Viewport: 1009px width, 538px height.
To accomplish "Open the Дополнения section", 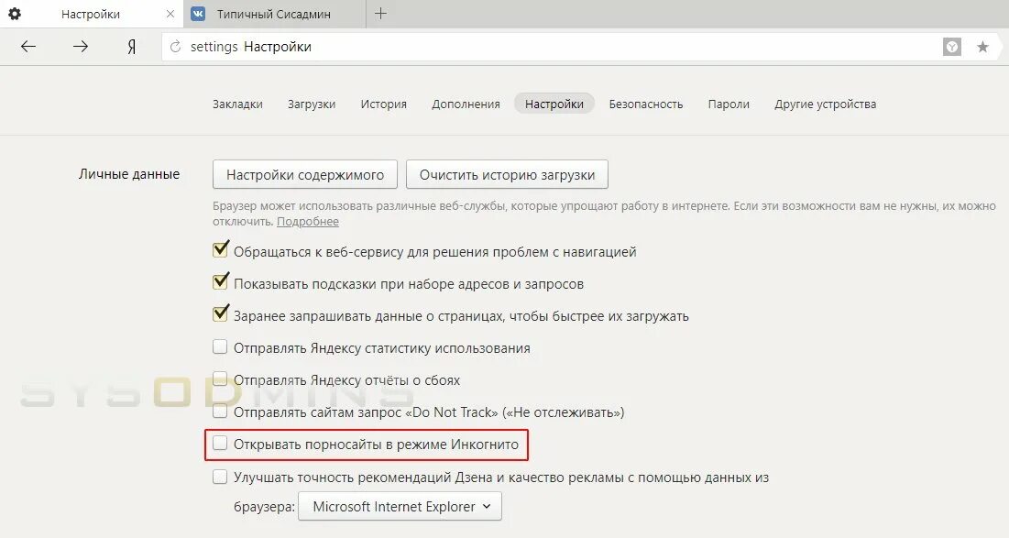I will pyautogui.click(x=466, y=104).
